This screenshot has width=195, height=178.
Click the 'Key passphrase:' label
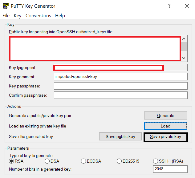(24, 86)
